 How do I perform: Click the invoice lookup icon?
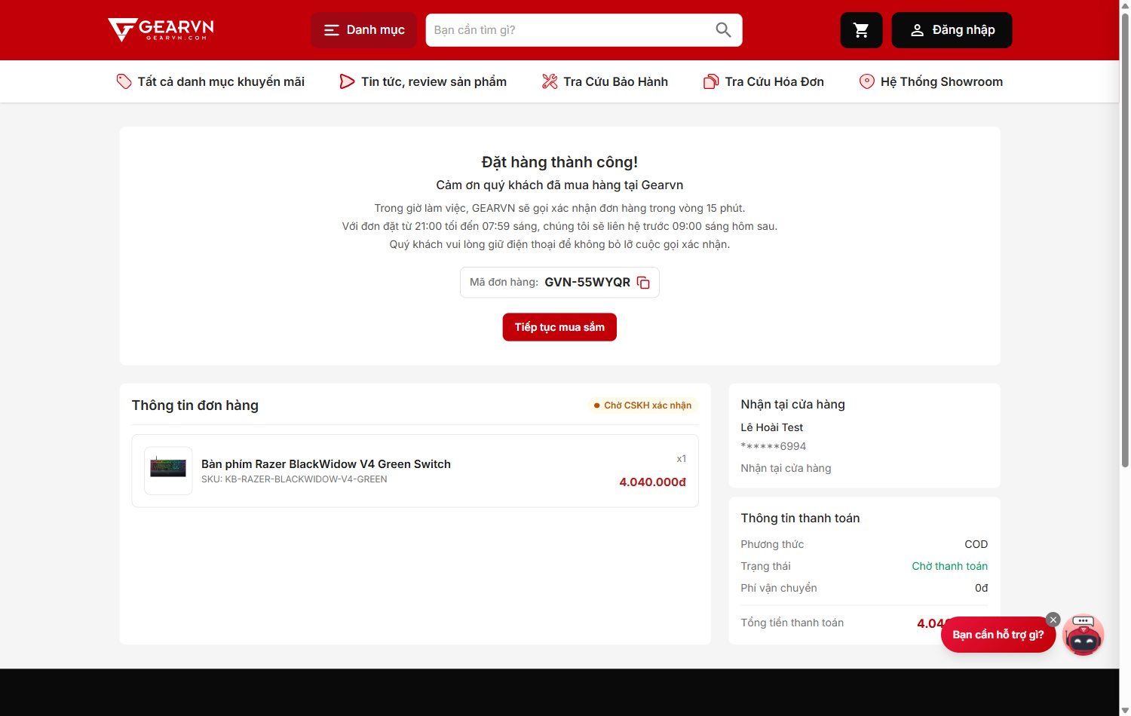(711, 81)
